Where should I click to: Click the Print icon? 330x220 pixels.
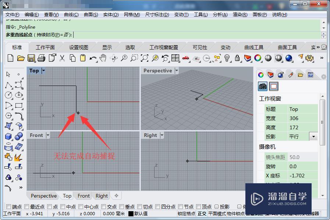coord(41,58)
